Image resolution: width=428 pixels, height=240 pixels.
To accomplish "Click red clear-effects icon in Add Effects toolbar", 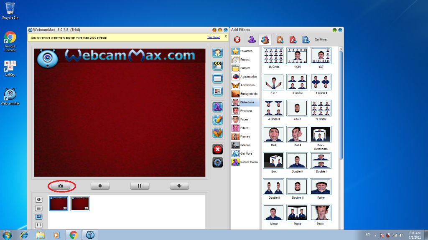I will (237, 40).
